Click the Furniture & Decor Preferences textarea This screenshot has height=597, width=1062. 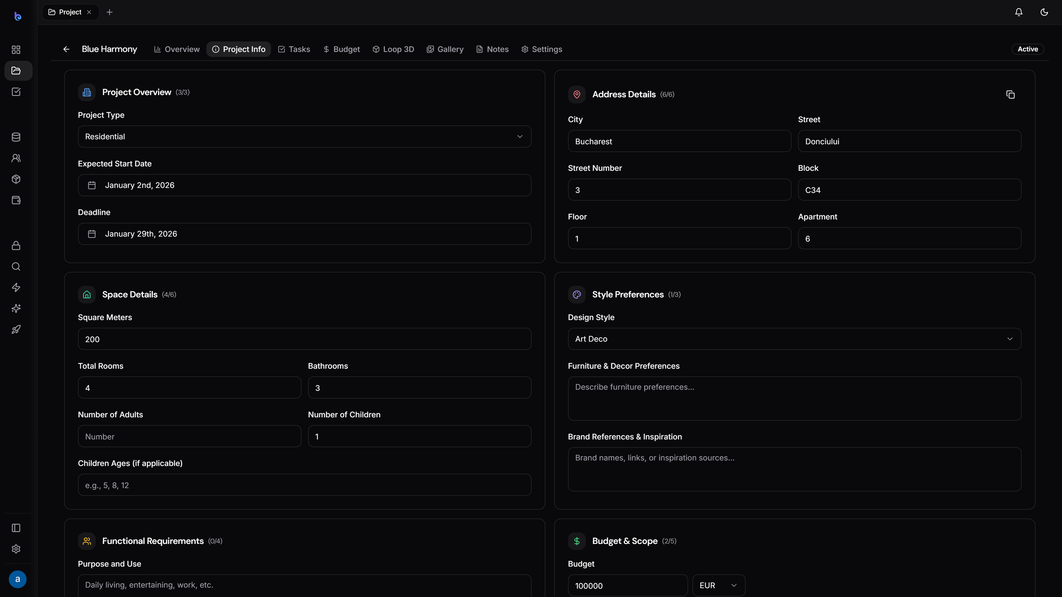pos(795,398)
